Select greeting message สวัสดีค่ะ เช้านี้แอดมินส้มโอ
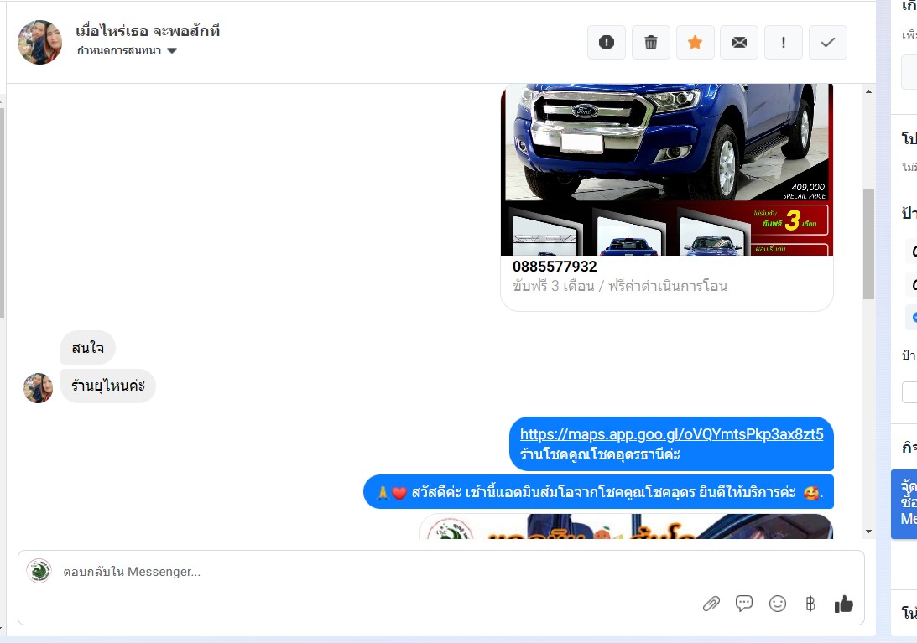 point(599,492)
